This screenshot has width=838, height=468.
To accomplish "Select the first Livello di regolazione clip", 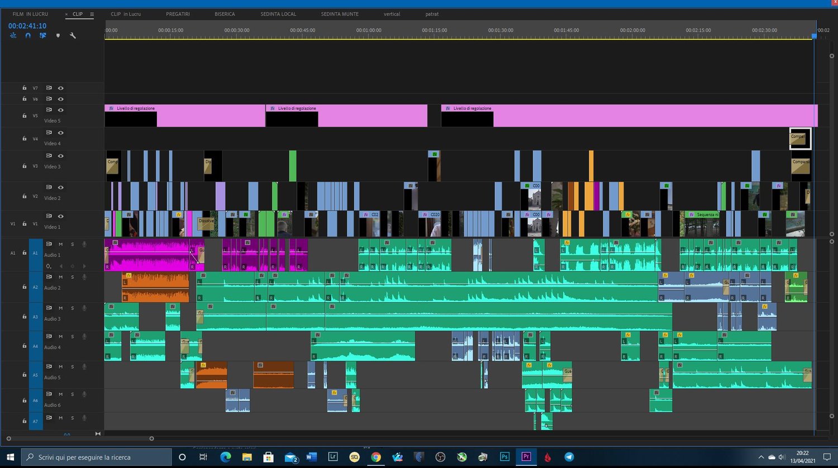I will click(x=185, y=115).
